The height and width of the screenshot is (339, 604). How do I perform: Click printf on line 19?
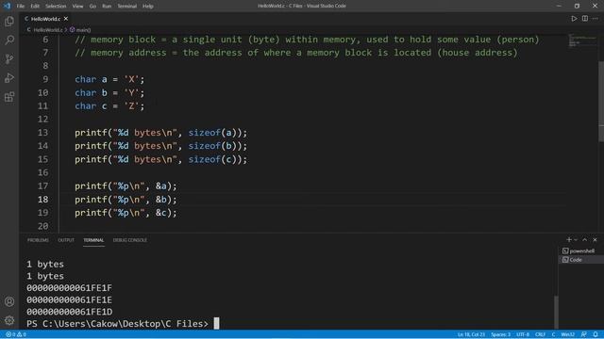(91, 213)
